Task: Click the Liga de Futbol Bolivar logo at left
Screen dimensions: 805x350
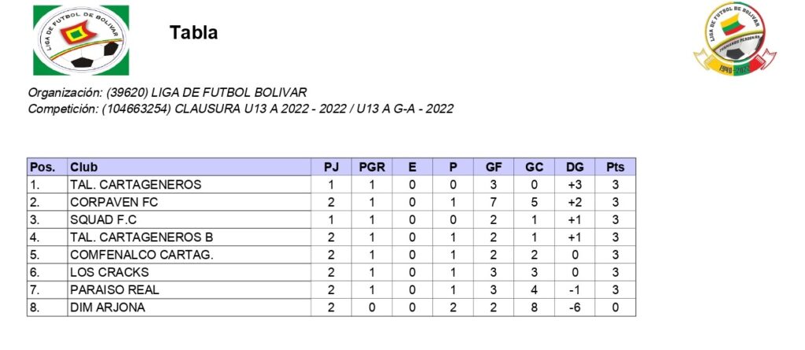Action: click(80, 40)
